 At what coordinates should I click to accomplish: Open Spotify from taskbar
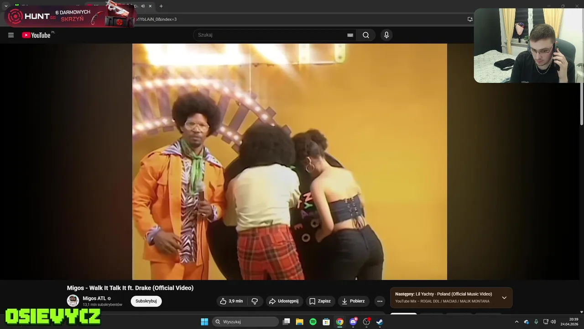coord(313,322)
